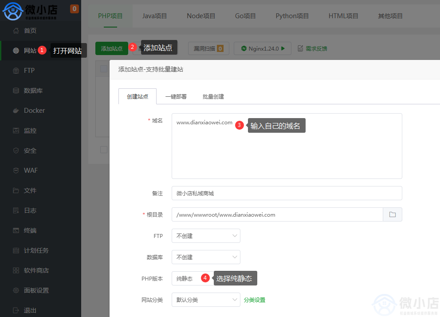Image resolution: width=440 pixels, height=317 pixels.
Task: Click the dialog title 添加站点-支持批量建站
Action: tap(151, 69)
